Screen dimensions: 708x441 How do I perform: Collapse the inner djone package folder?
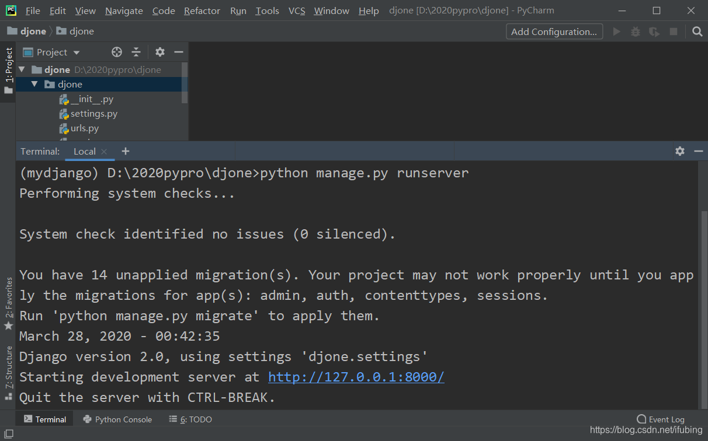34,84
